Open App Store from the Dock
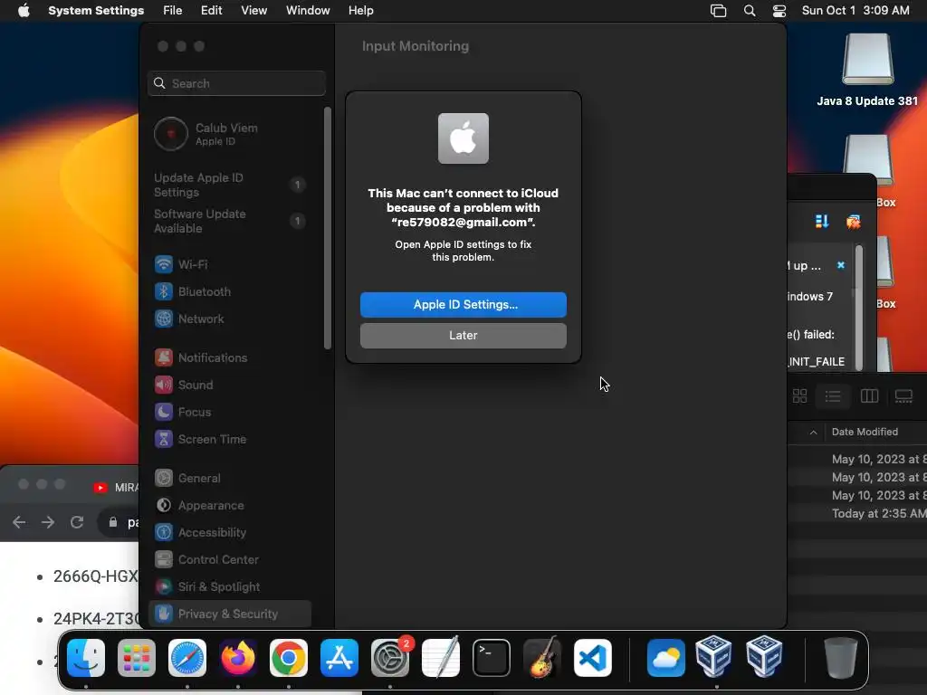Image resolution: width=927 pixels, height=695 pixels. (339, 658)
